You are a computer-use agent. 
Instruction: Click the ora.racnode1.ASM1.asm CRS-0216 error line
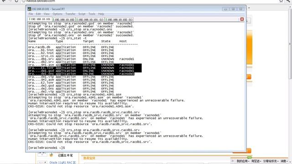[81, 106]
